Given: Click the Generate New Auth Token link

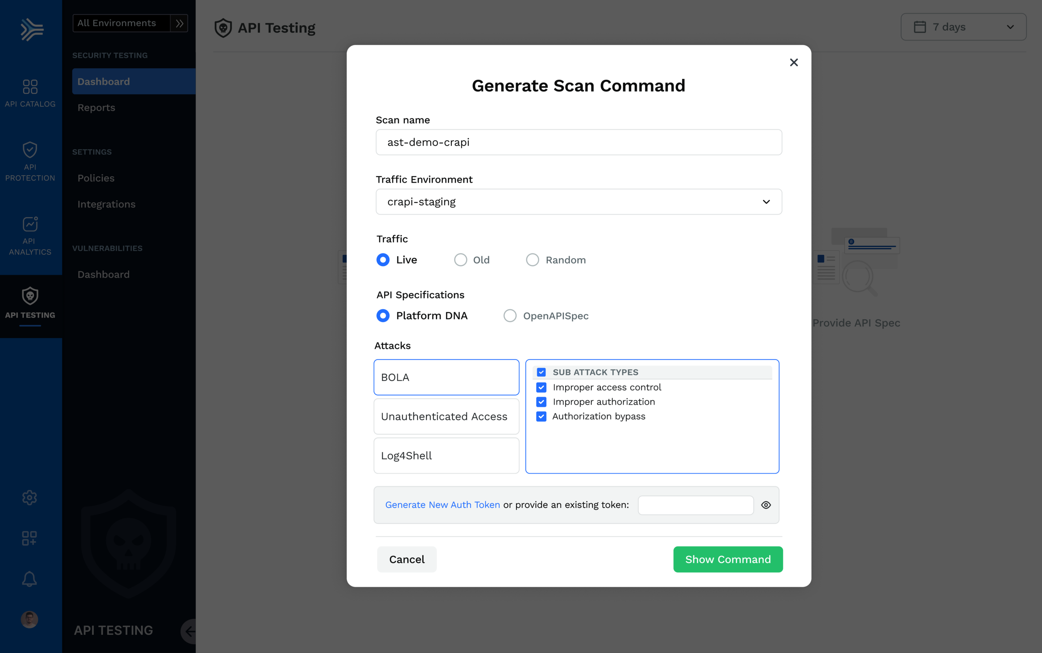Looking at the screenshot, I should pos(442,505).
